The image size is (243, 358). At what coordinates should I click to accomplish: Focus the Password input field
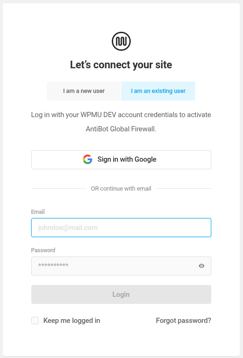[x=121, y=266]
